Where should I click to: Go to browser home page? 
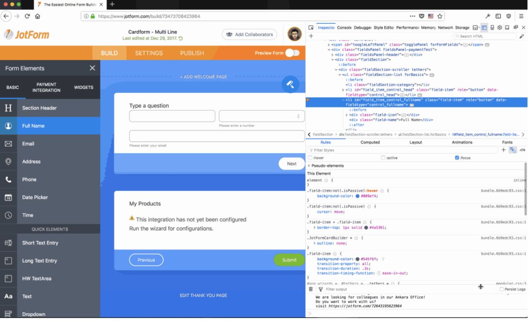pyautogui.click(x=37, y=16)
